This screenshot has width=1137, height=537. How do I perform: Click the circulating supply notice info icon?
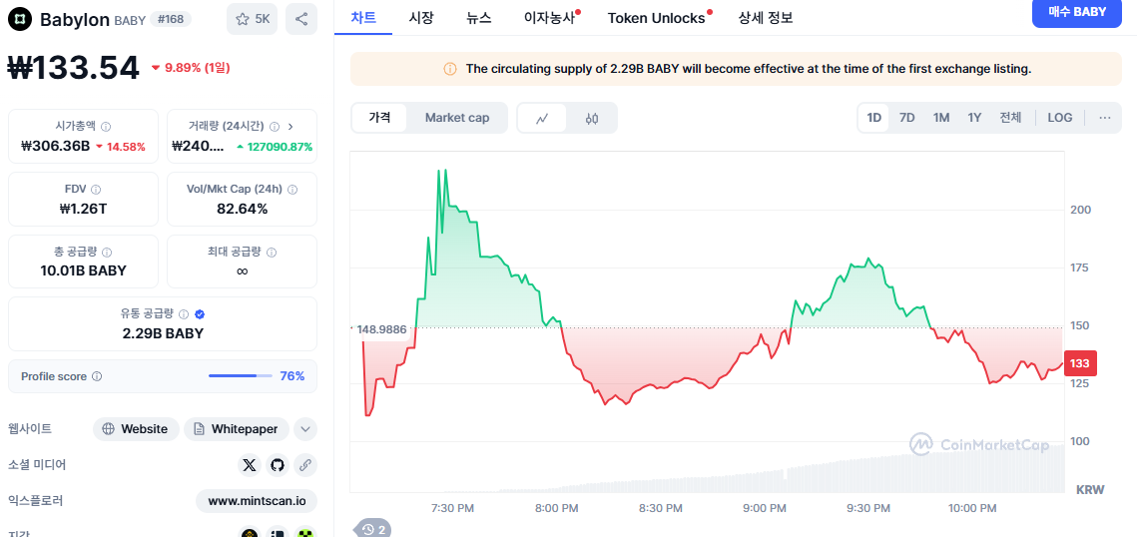[x=450, y=69]
